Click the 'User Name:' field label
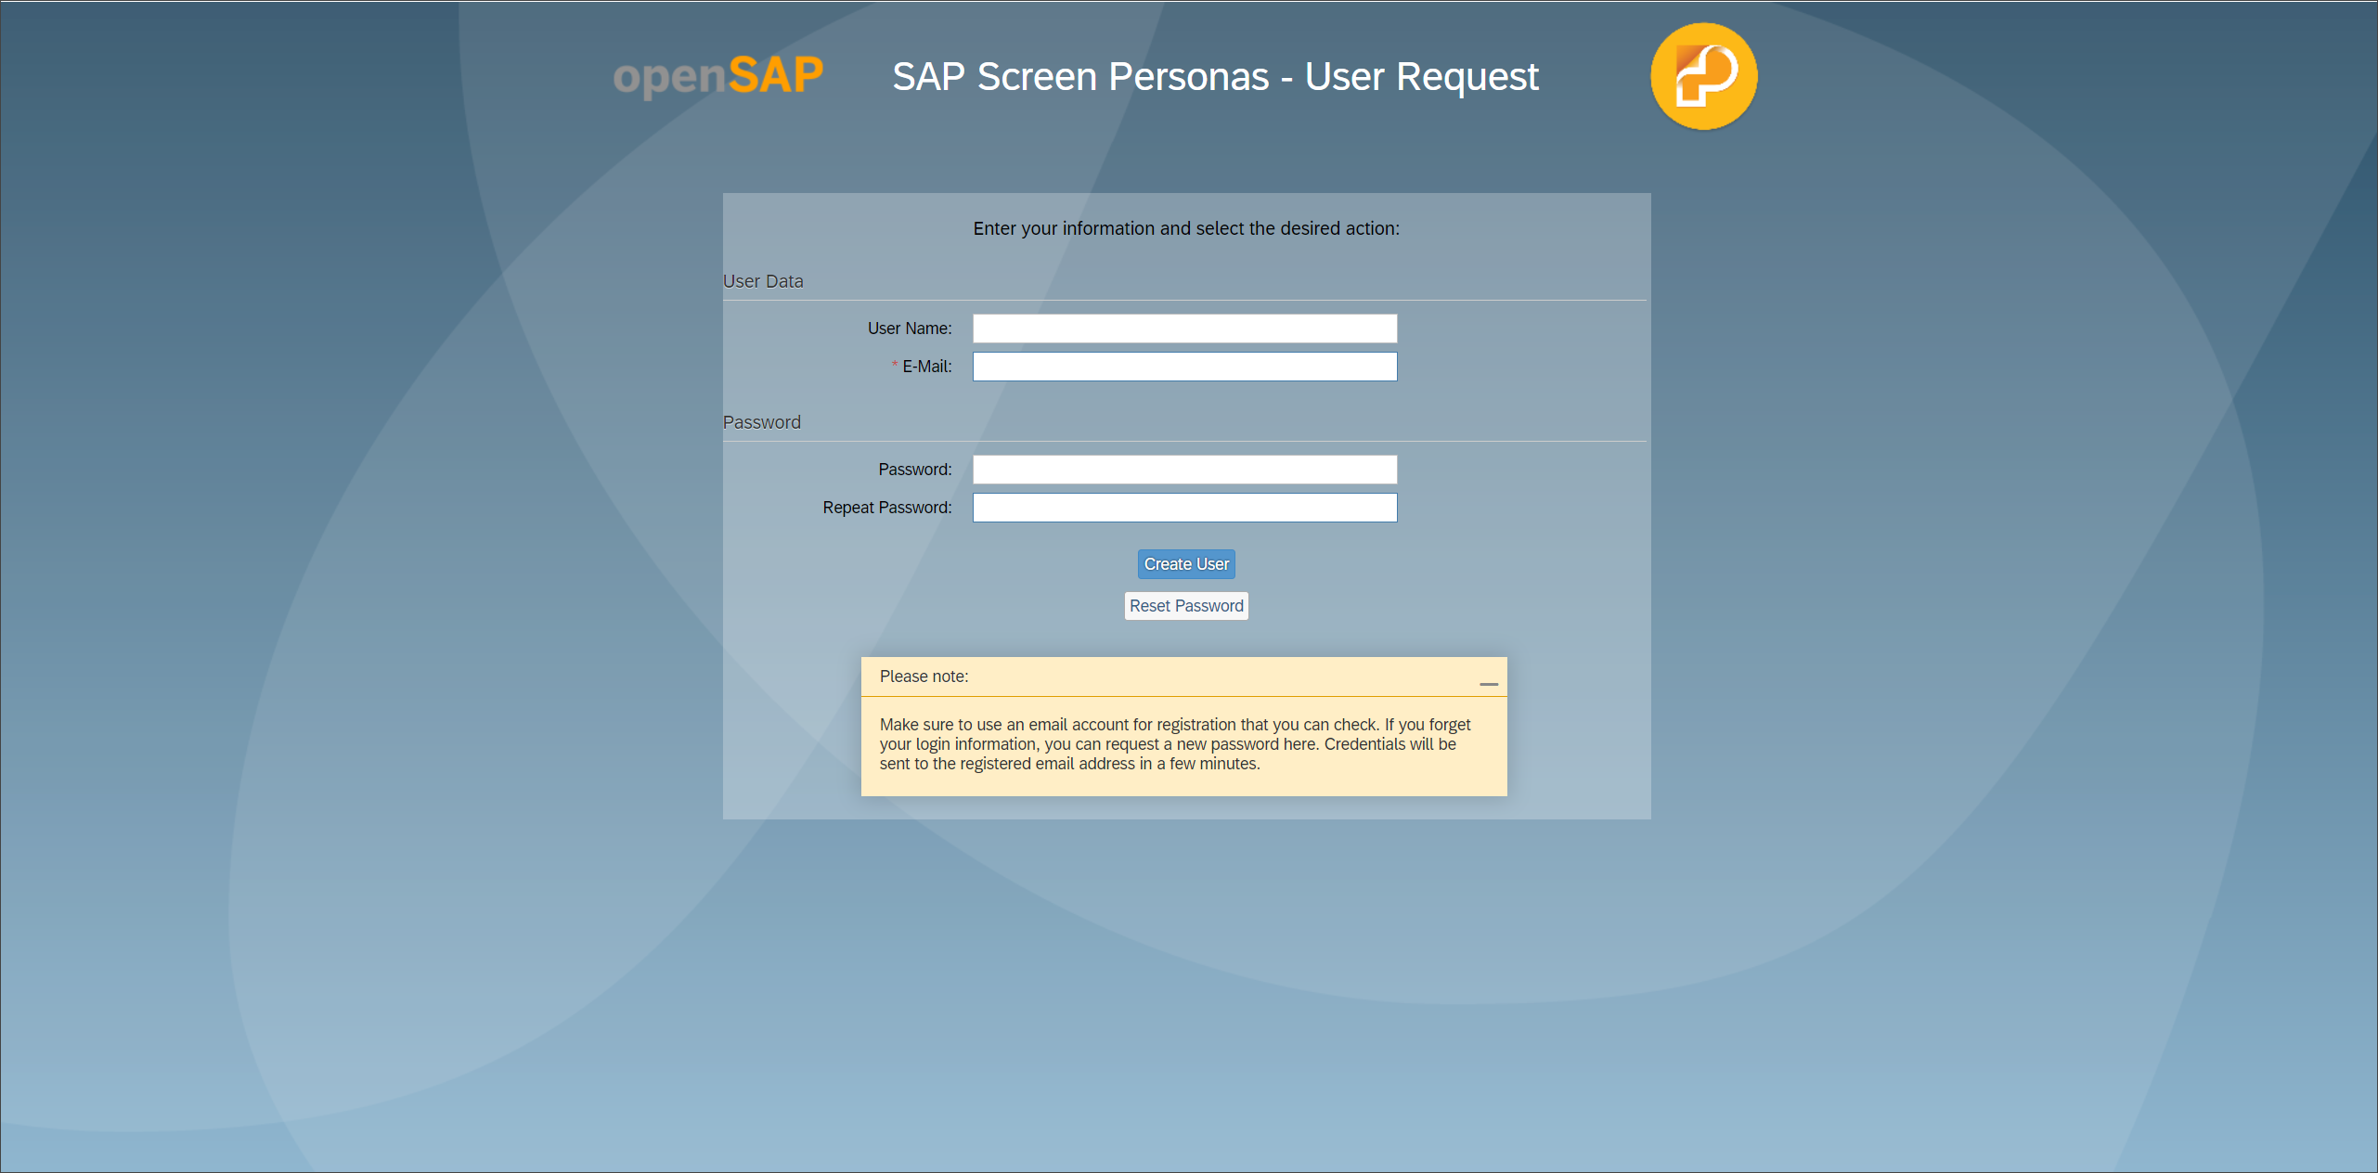The image size is (2378, 1173). coord(909,329)
